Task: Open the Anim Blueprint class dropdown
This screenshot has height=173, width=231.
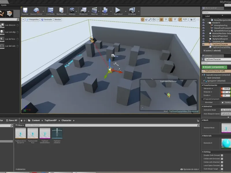Action: pos(226,114)
